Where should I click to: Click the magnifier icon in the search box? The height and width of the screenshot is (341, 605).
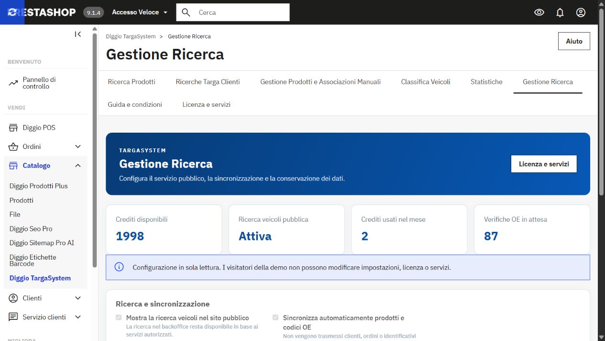click(x=187, y=12)
